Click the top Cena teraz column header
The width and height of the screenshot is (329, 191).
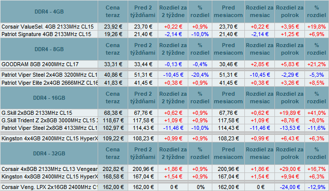click(x=113, y=12)
